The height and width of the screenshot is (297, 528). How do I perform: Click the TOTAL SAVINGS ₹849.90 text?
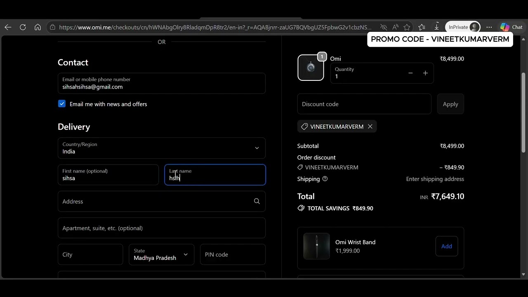pos(340,208)
